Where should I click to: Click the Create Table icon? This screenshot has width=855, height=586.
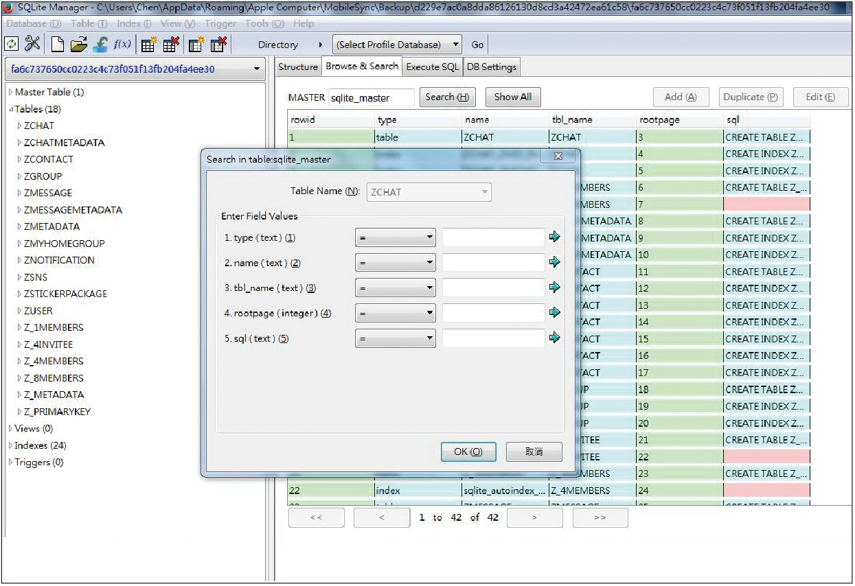(x=149, y=45)
